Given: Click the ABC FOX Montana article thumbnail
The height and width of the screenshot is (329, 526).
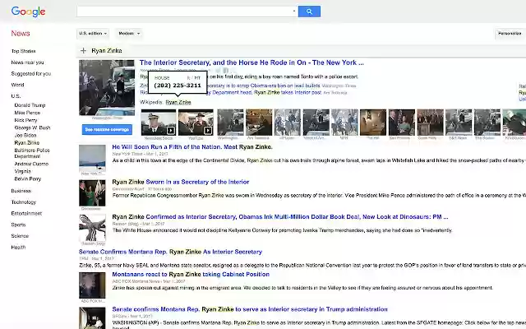Looking at the screenshot, I should pos(92,285).
